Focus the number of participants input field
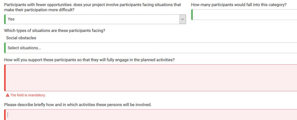 244,14
